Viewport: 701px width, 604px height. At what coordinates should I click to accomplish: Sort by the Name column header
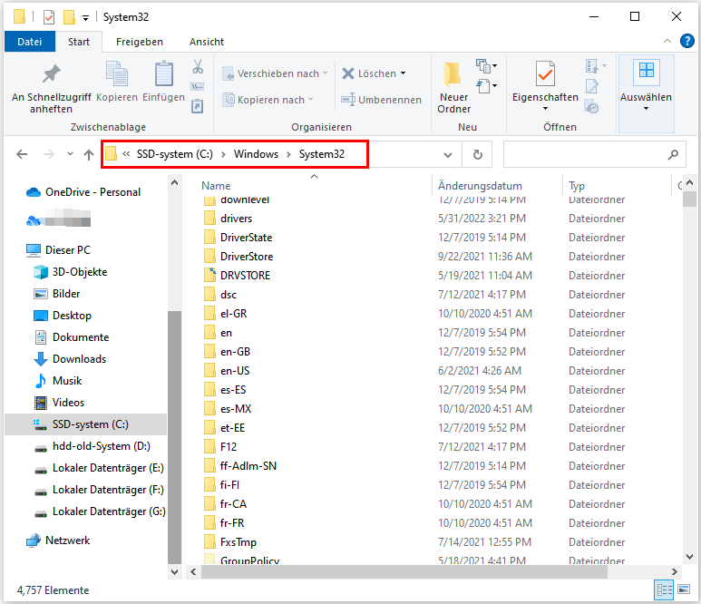click(x=216, y=186)
